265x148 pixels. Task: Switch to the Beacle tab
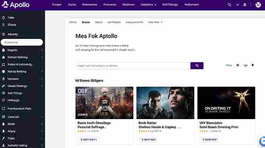pyautogui.click(x=86, y=22)
